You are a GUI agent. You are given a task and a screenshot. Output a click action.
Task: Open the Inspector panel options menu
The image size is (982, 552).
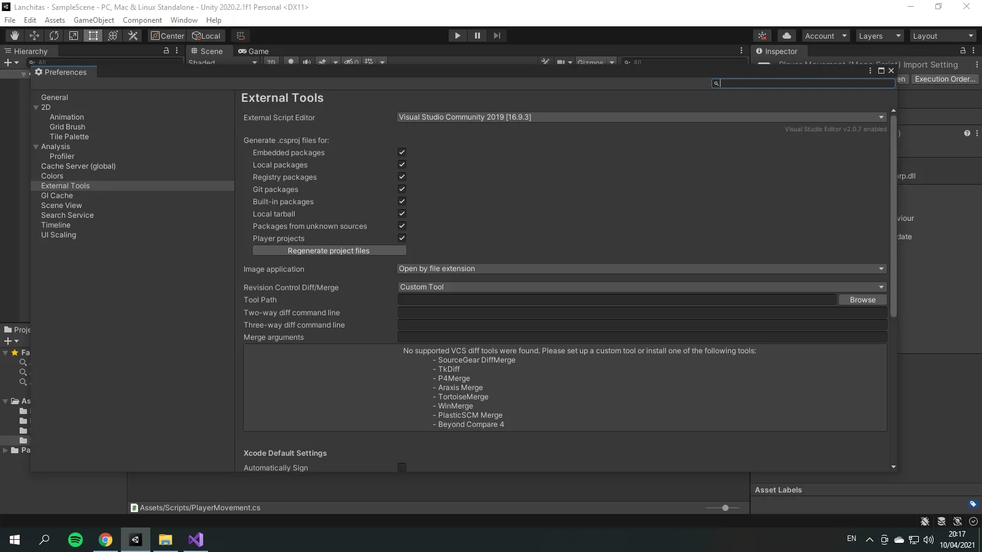pos(975,51)
